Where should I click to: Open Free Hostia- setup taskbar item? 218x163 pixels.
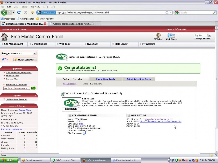(126, 160)
